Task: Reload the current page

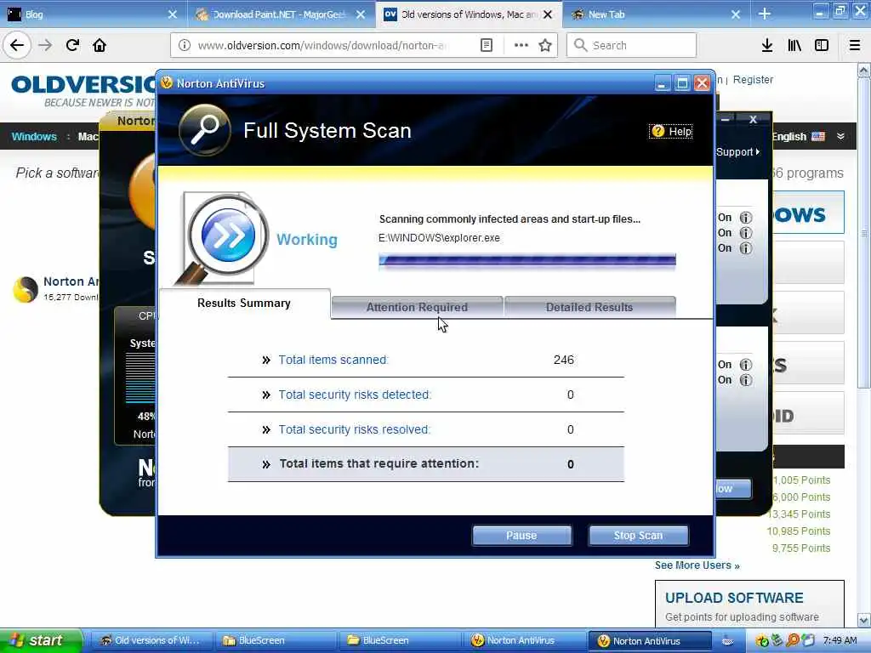Action: [73, 45]
